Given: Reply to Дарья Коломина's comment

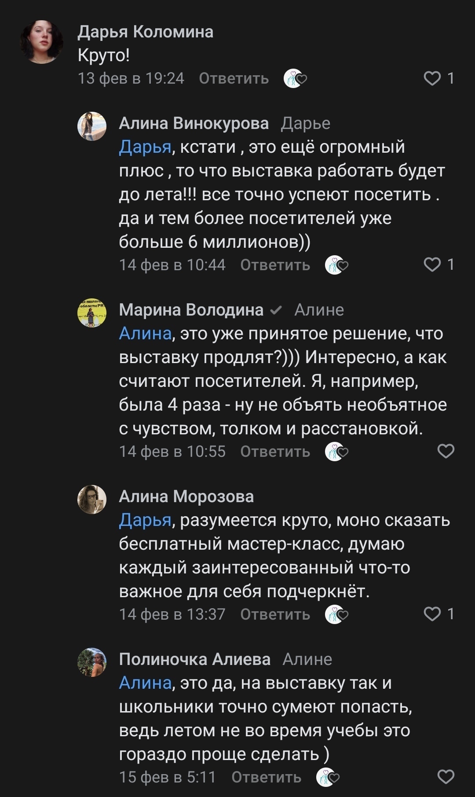Looking at the screenshot, I should (x=234, y=78).
